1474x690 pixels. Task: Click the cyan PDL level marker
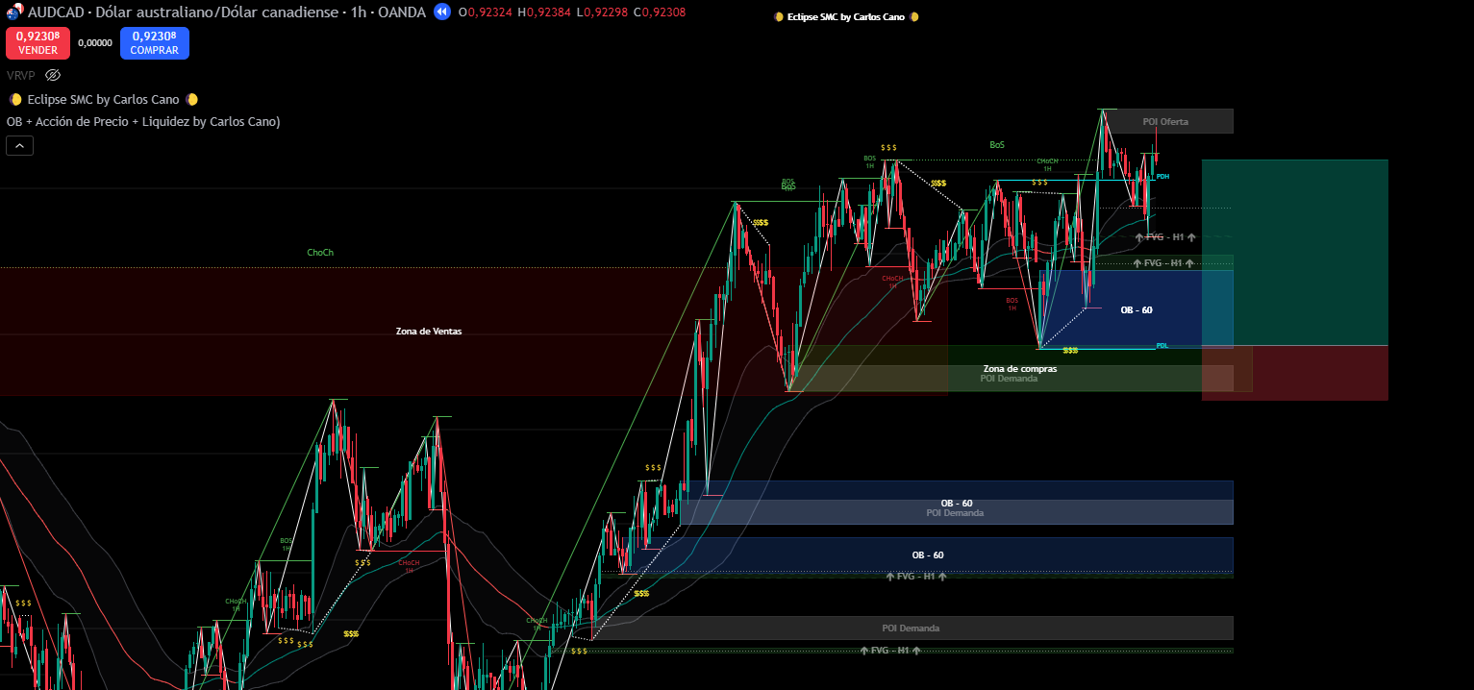(x=1162, y=346)
